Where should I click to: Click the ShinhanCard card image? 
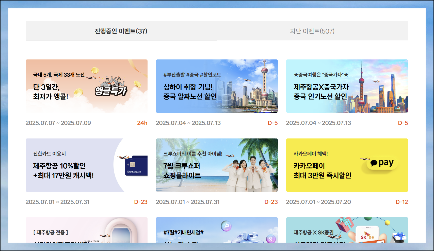(x=136, y=166)
